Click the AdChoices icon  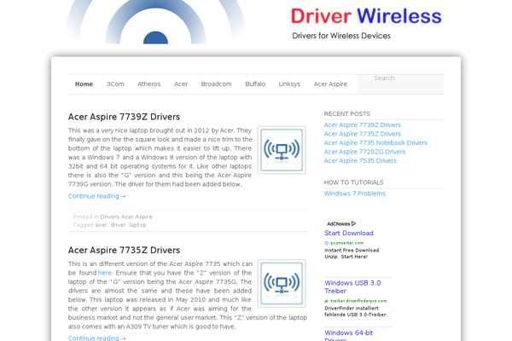click(x=353, y=223)
